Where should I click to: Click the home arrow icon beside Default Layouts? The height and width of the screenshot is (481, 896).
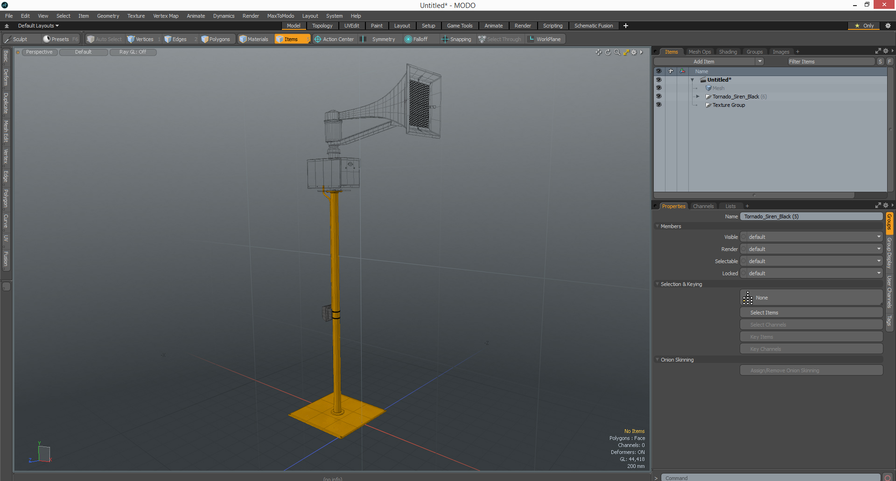7,26
